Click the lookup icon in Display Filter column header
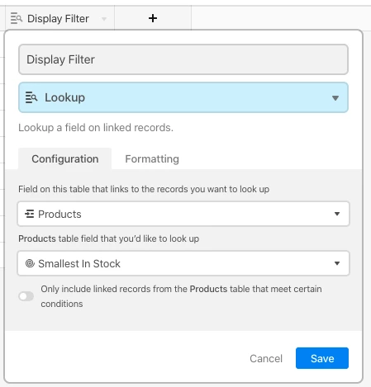The image size is (371, 387). pyautogui.click(x=17, y=18)
